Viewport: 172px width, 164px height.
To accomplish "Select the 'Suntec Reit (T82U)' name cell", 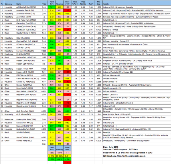I will point(28,141).
